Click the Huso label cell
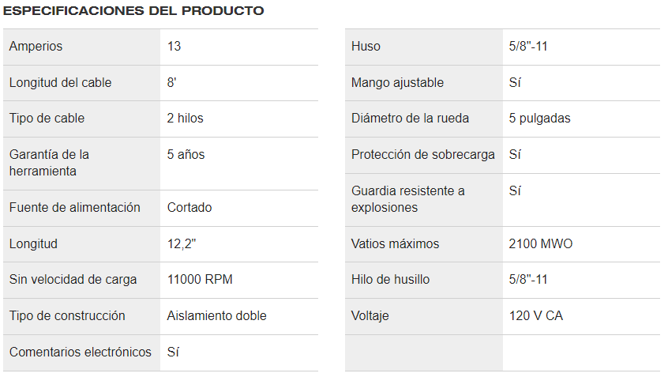The width and height of the screenshot is (668, 377). [366, 47]
